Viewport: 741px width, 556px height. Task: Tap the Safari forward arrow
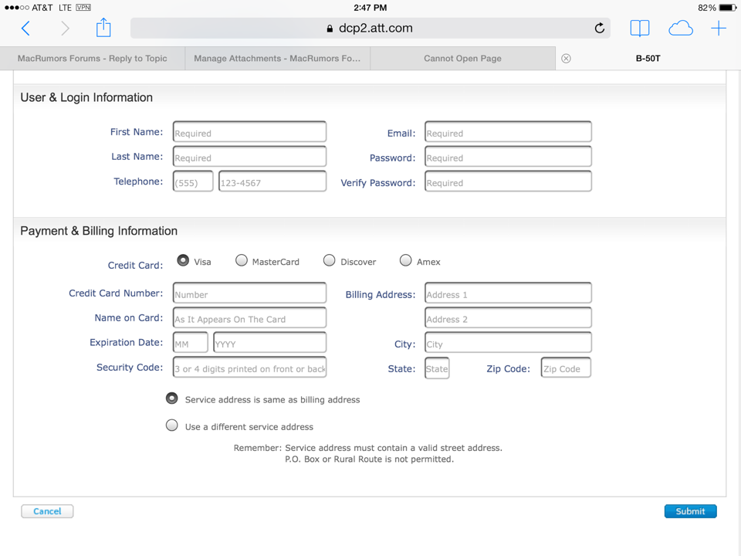click(65, 29)
